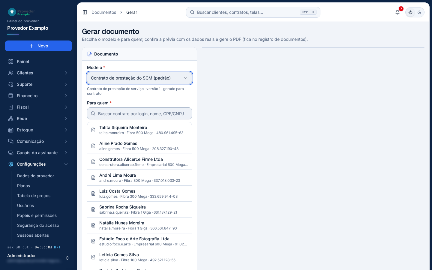Click the Fiscal receipt icon
The image size is (432, 270).
11,107
